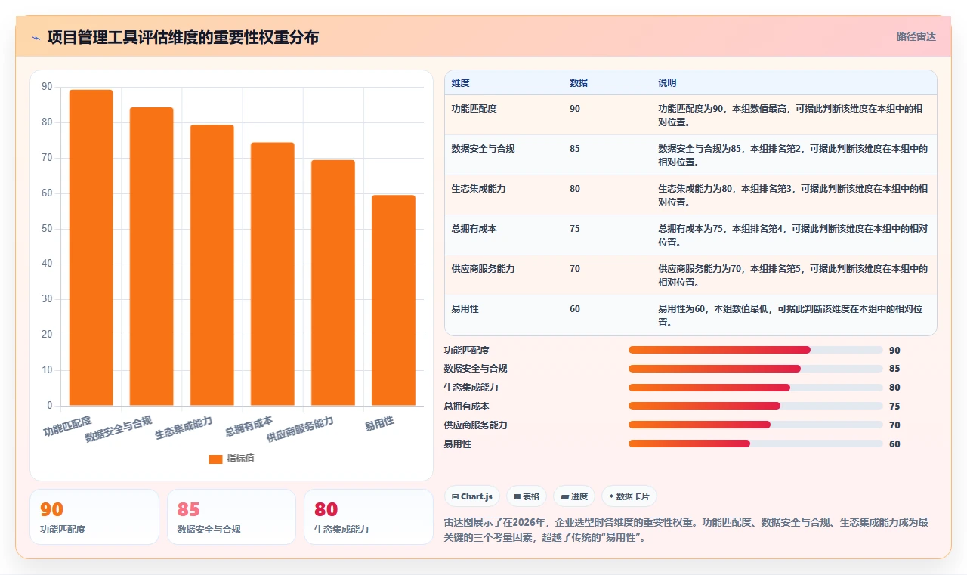This screenshot has height=575, width=967.
Task: Click the 数据卡片 chip
Action: [629, 496]
